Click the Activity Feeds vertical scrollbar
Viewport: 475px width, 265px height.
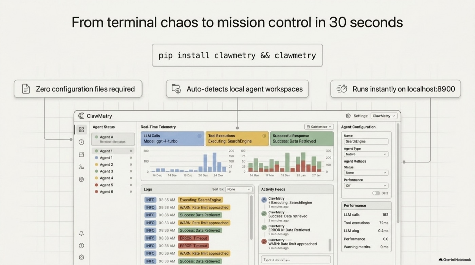(x=330, y=245)
